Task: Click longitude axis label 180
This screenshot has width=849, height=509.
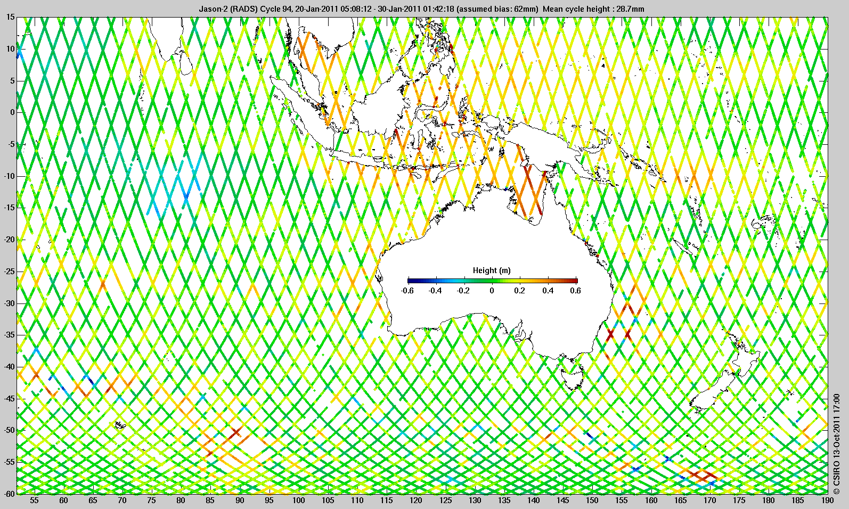Action: (769, 500)
